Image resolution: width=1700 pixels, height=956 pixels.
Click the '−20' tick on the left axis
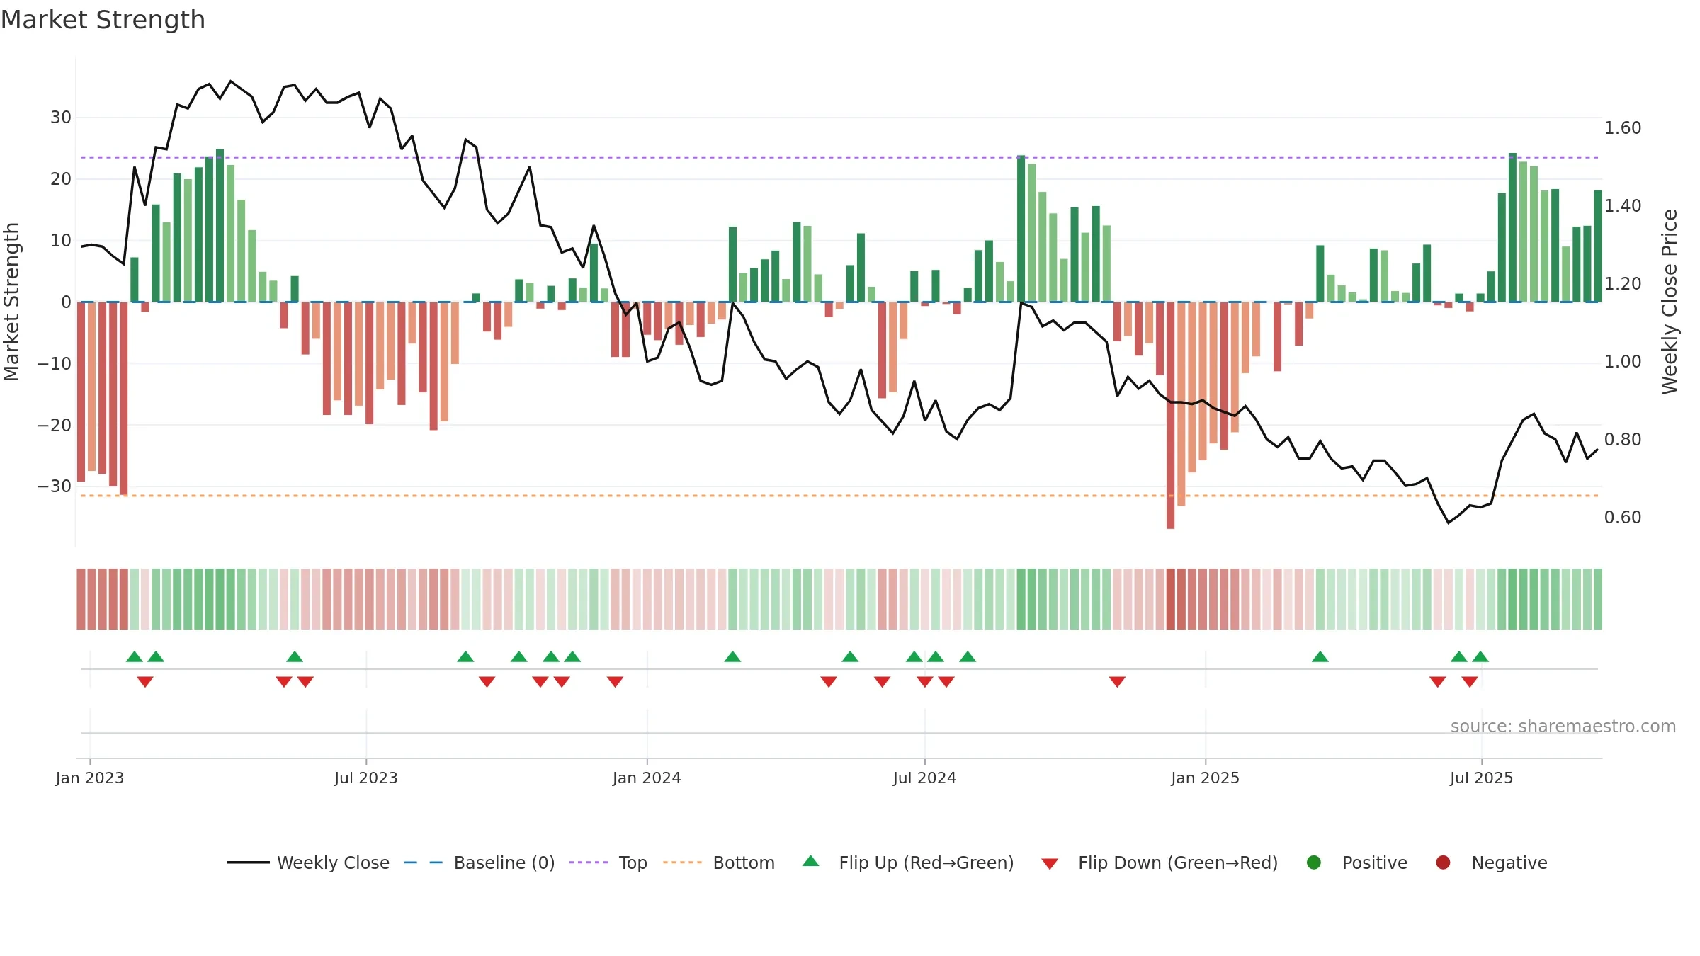click(x=55, y=426)
